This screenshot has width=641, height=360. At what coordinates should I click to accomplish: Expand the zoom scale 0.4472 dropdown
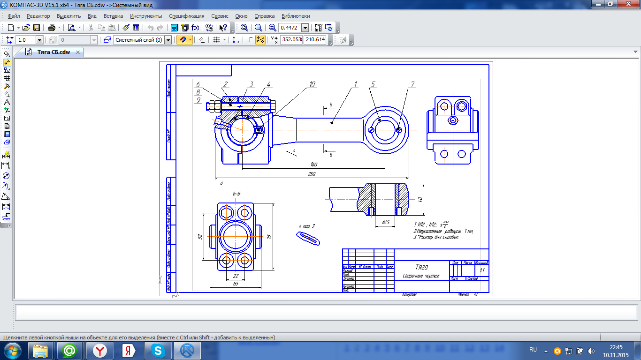[305, 28]
